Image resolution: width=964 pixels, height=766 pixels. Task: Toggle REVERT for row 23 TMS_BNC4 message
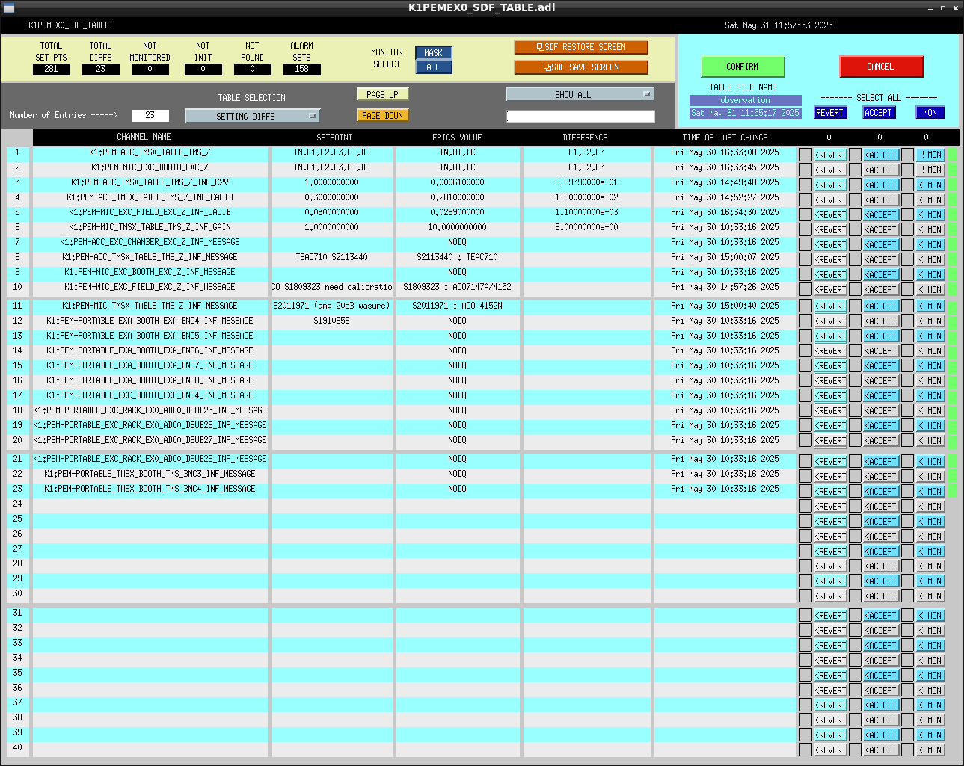pyautogui.click(x=830, y=491)
